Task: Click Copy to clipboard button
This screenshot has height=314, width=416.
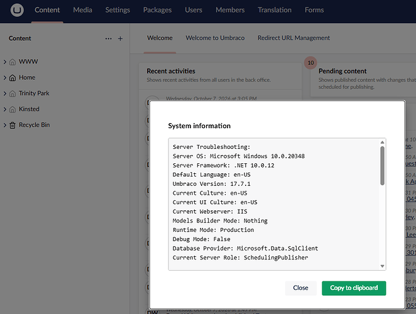Action: [x=354, y=288]
